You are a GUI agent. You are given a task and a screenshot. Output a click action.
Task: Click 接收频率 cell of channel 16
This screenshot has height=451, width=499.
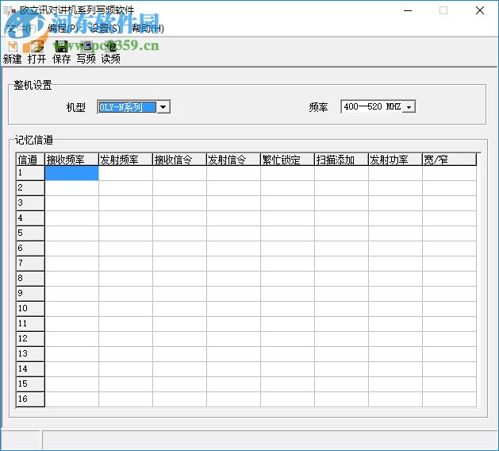pos(71,399)
